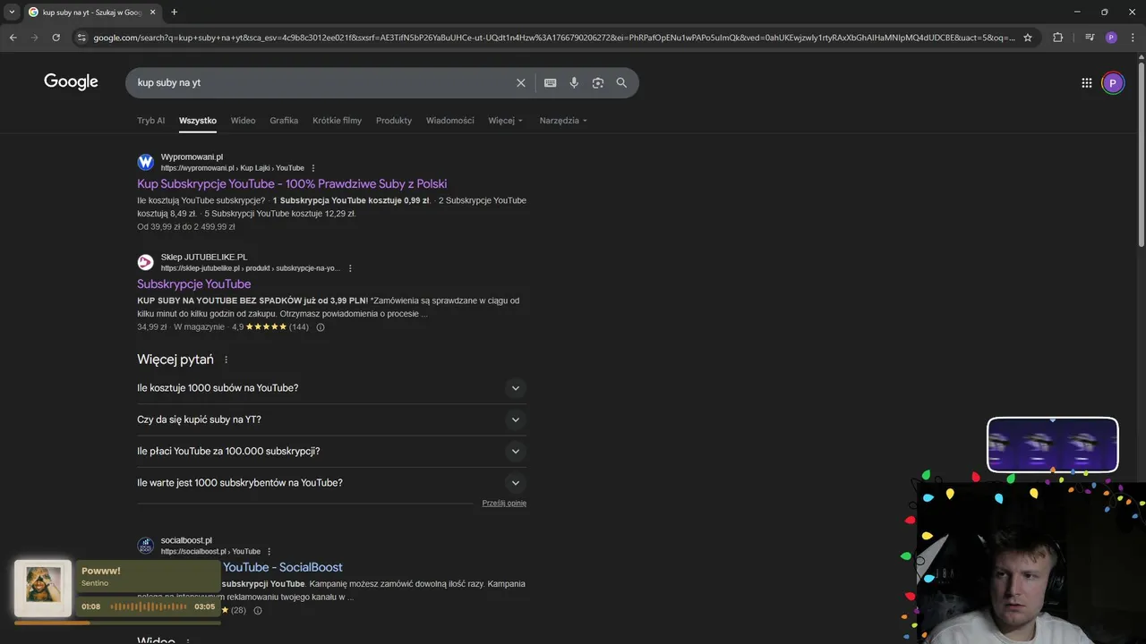Open options menu next to Więcej pytań

226,360
